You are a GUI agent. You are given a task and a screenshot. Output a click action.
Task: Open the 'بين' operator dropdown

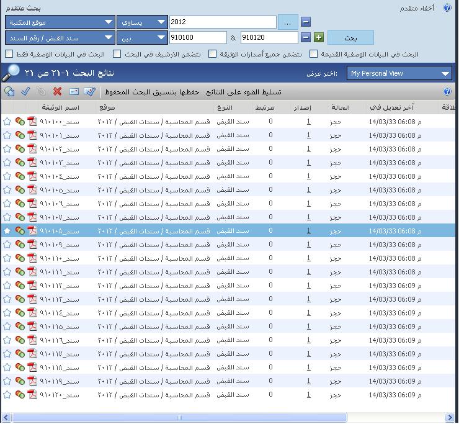pos(141,38)
